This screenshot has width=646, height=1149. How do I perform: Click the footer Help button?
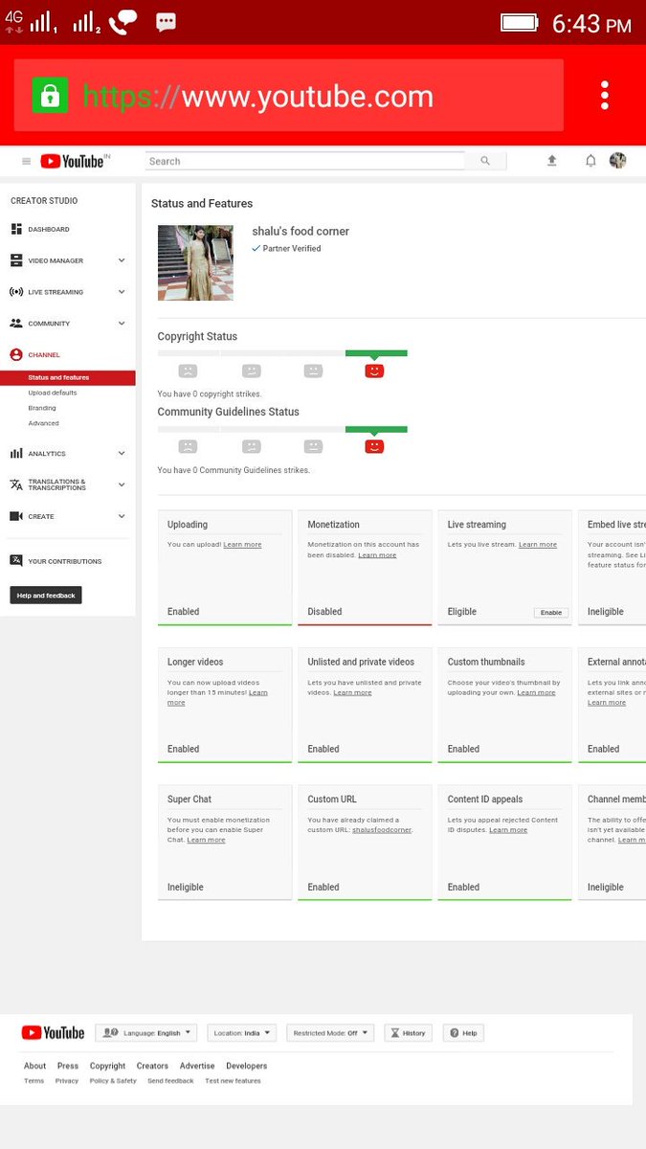tap(463, 1033)
